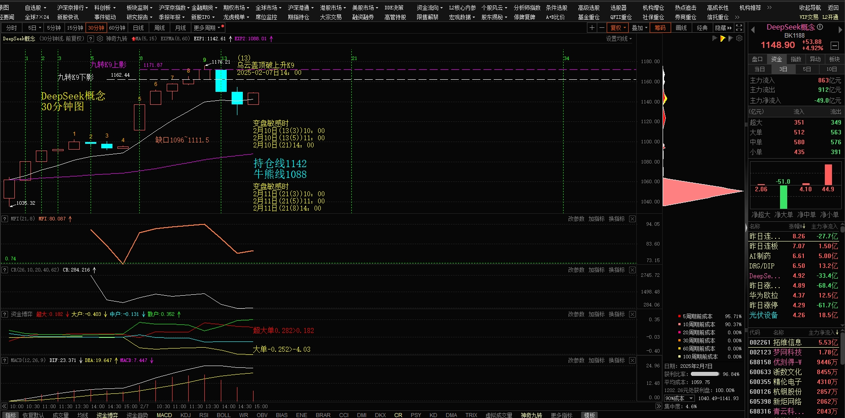
Task: Toggle the 筹码 chip distribution panel
Action: point(660,28)
